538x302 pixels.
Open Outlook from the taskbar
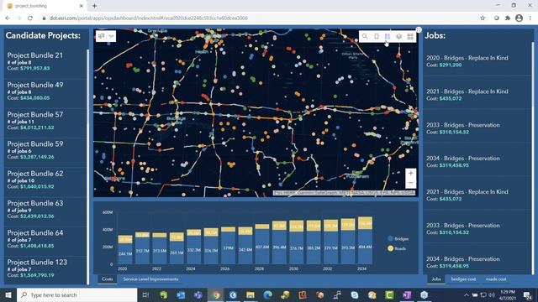(x=181, y=294)
